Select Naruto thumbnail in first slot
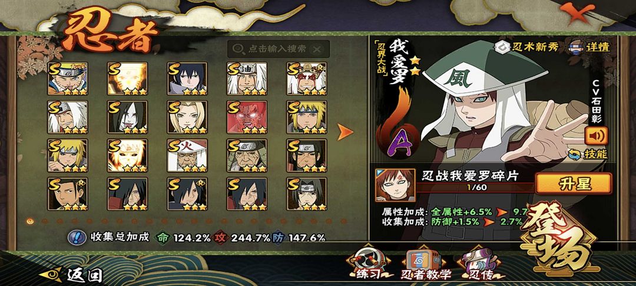The height and width of the screenshot is (286, 636). 67,79
